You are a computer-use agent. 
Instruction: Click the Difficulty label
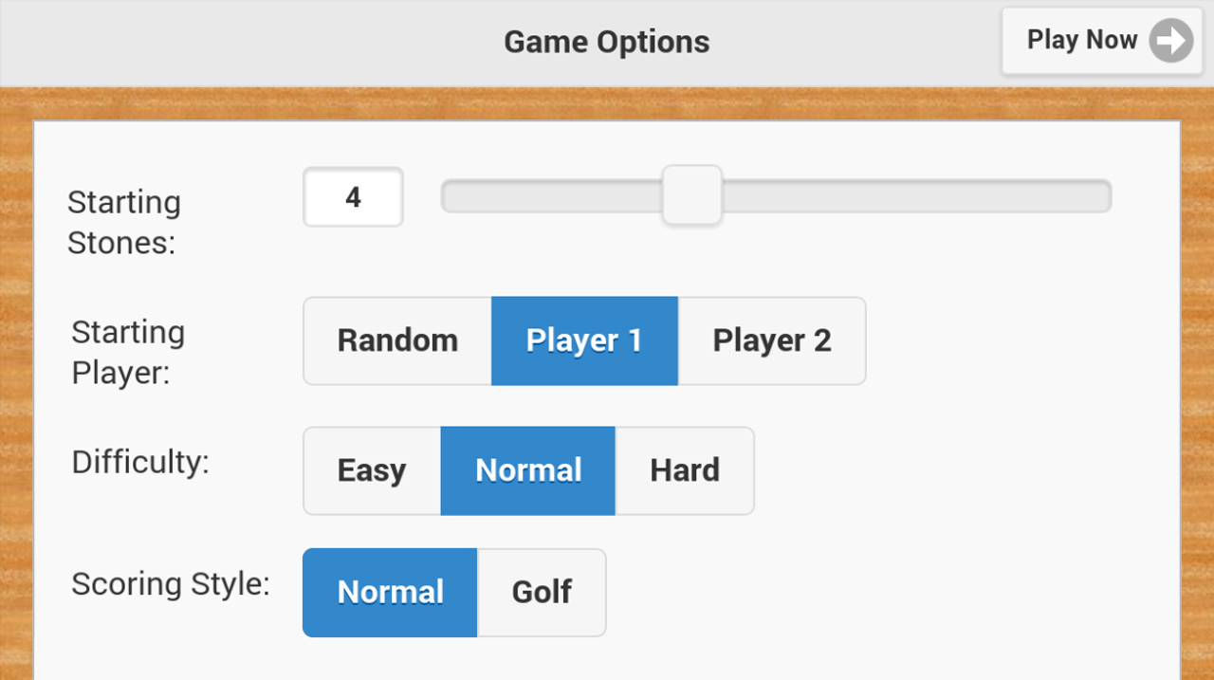tap(140, 463)
